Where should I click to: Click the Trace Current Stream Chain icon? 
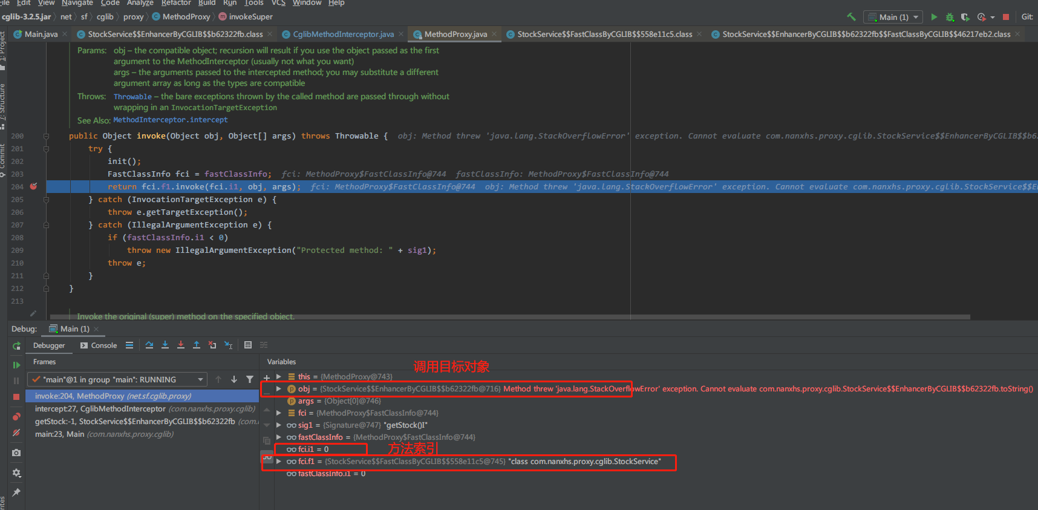coord(264,345)
